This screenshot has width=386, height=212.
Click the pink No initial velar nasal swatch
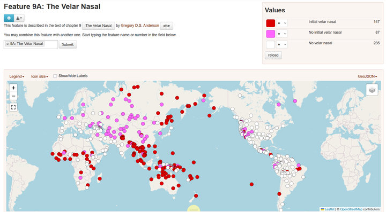click(270, 34)
